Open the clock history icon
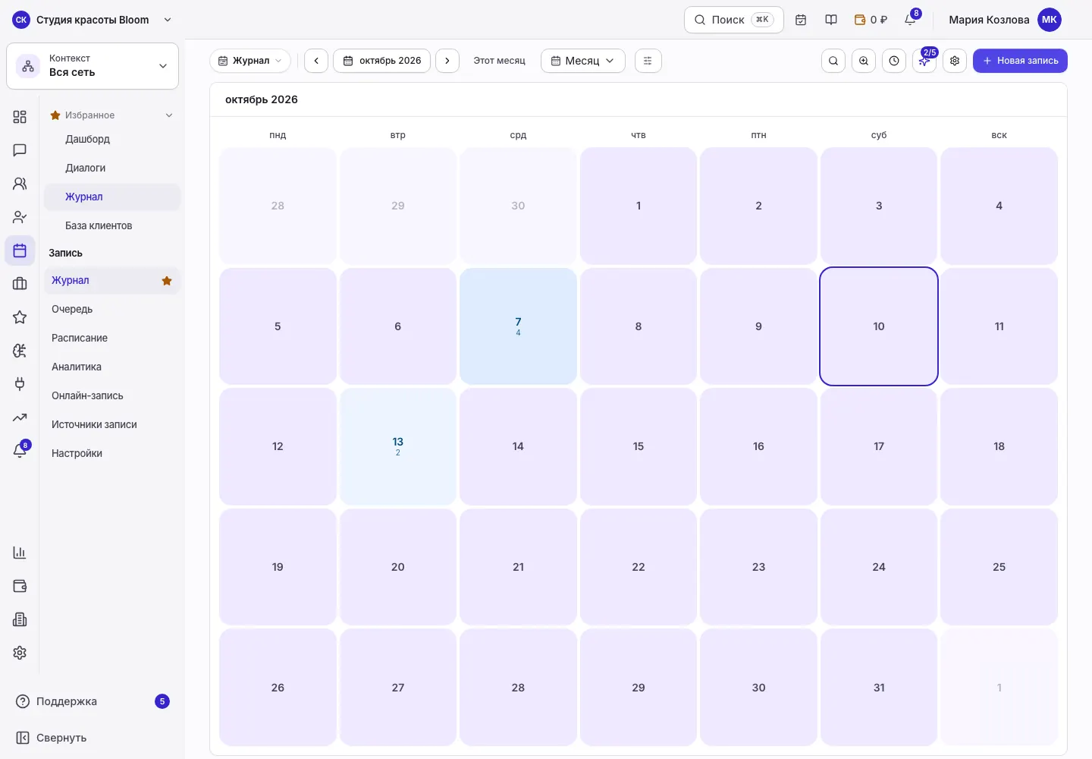This screenshot has height=759, width=1092. coord(894,61)
